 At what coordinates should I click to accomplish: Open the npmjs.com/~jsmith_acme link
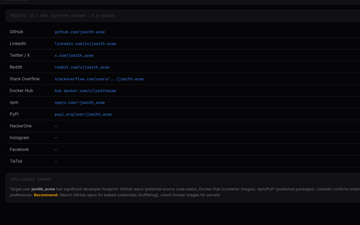tap(80, 102)
